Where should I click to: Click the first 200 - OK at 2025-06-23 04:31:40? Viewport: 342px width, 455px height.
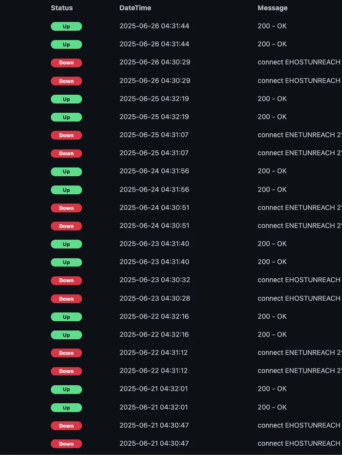tap(272, 244)
